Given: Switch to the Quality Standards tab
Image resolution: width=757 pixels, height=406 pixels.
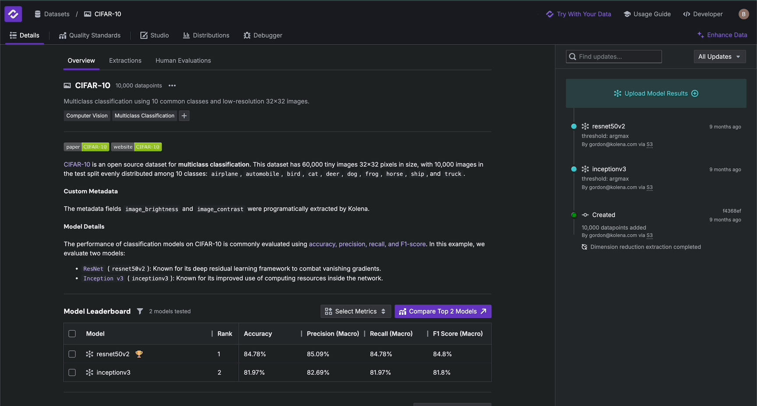Looking at the screenshot, I should coord(90,35).
